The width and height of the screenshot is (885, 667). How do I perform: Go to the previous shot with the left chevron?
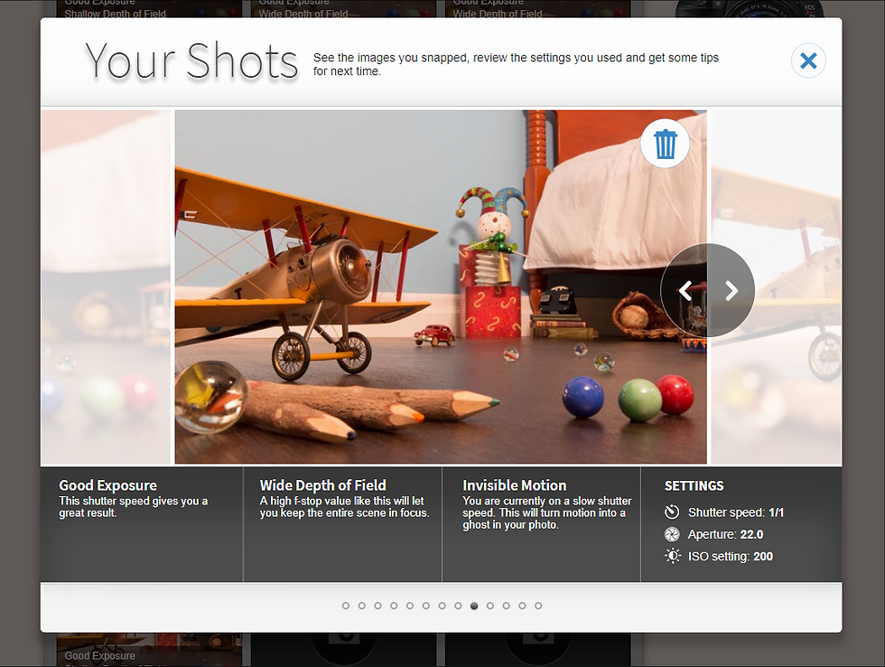(x=685, y=291)
